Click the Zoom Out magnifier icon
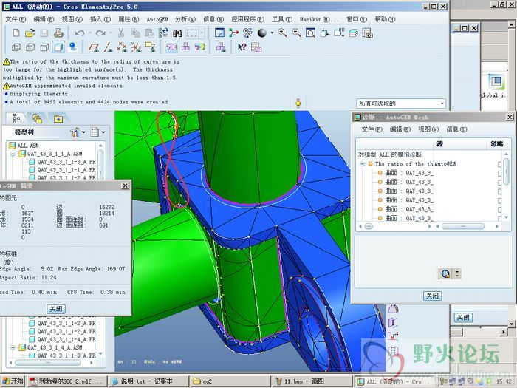 (x=296, y=33)
